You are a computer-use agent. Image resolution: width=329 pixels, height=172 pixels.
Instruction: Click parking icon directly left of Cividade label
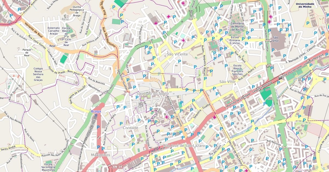(x=121, y=124)
